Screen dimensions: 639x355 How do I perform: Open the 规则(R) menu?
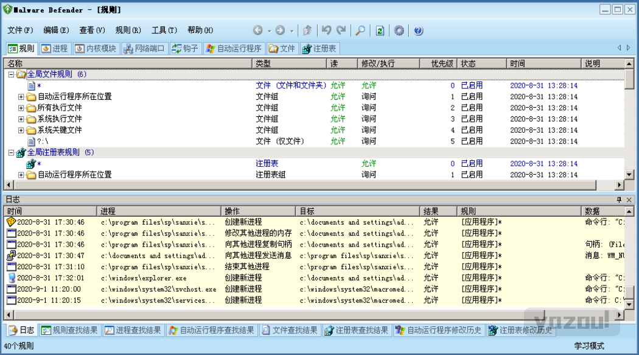point(128,30)
